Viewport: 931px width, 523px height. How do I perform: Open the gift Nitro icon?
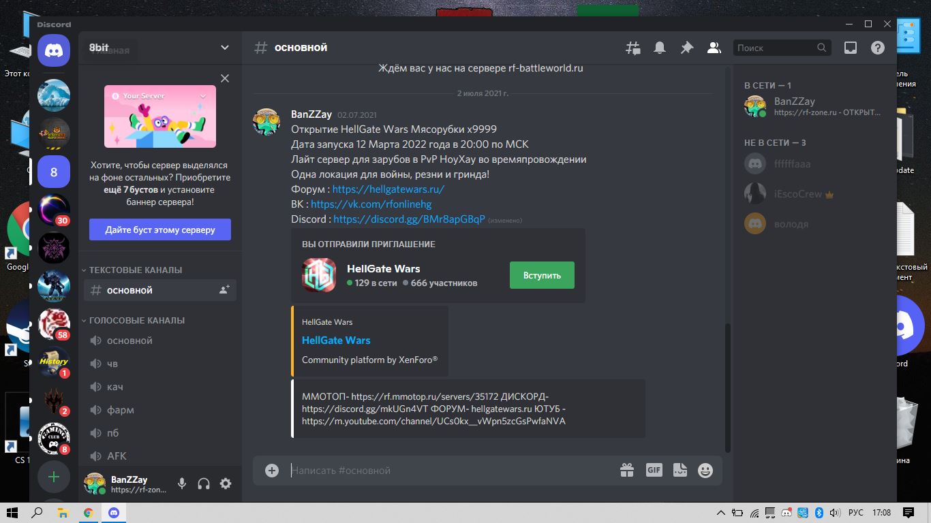pyautogui.click(x=627, y=470)
